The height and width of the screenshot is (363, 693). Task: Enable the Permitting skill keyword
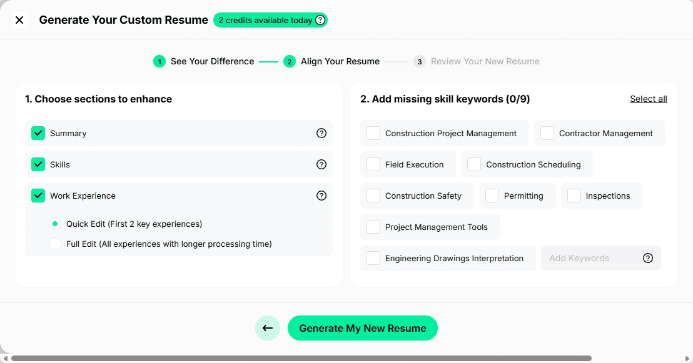(x=492, y=196)
